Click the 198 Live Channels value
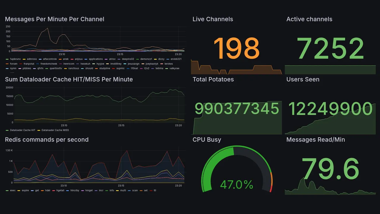The image size is (380, 214). 237,48
